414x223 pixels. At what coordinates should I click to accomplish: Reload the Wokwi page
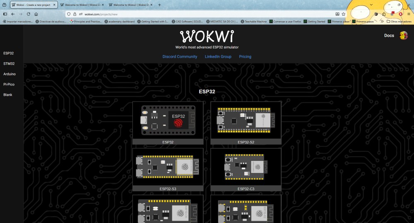29,14
